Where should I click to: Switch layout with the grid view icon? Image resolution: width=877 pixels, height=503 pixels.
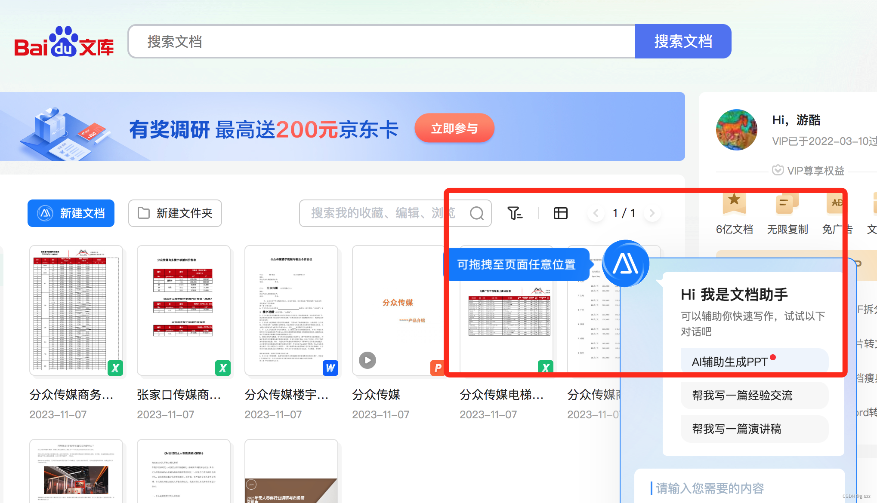point(560,213)
